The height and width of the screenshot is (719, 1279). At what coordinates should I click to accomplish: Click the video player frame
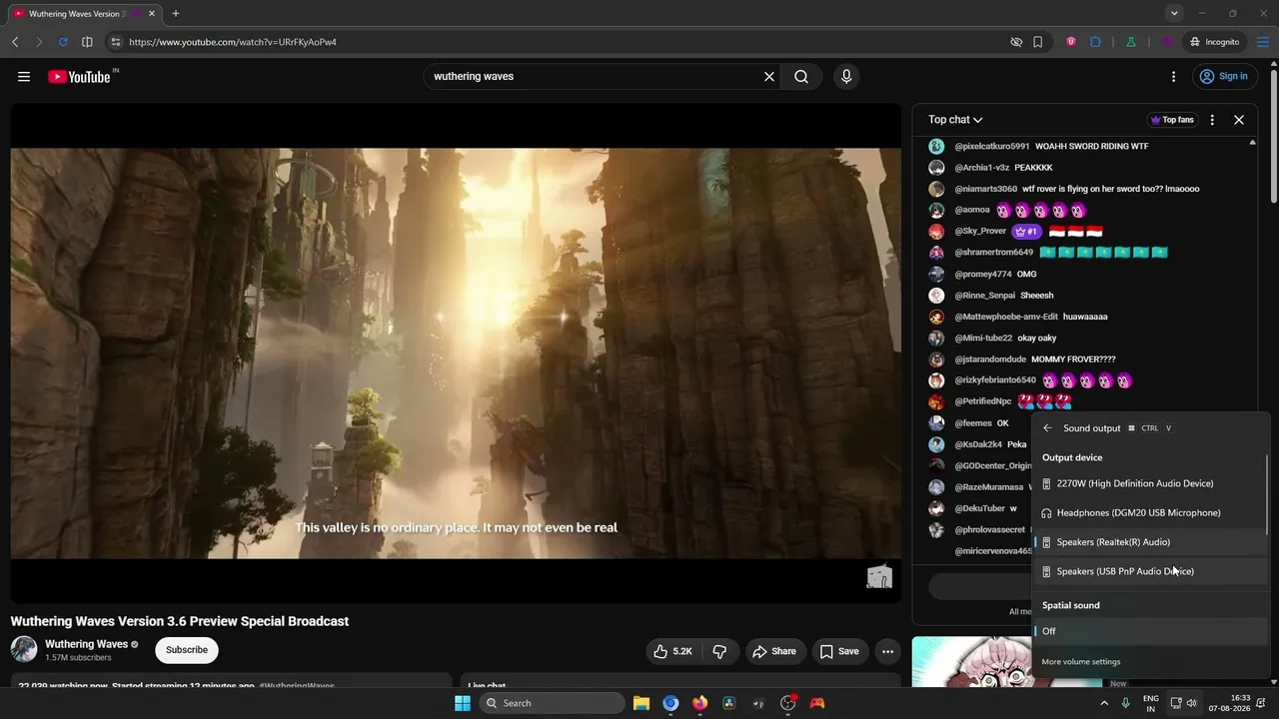point(456,354)
